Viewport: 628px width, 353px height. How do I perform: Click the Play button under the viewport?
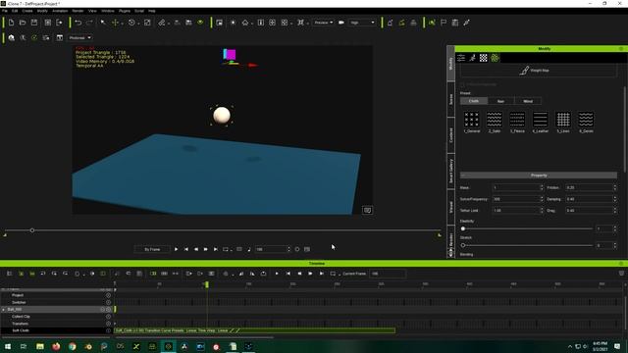(x=176, y=249)
